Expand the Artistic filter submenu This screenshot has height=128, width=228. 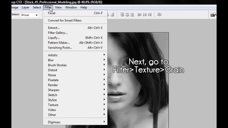75,55
